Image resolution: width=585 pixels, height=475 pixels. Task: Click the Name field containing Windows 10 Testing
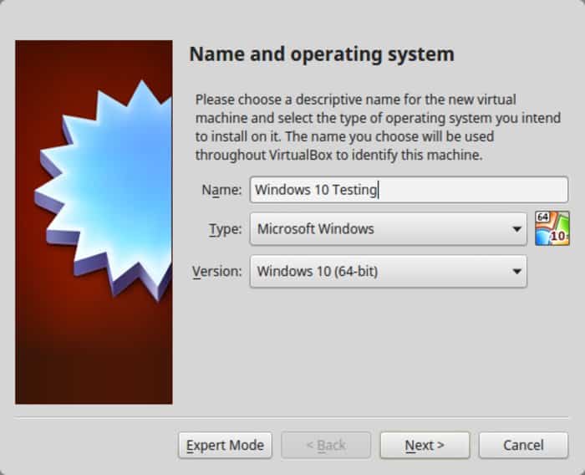409,190
